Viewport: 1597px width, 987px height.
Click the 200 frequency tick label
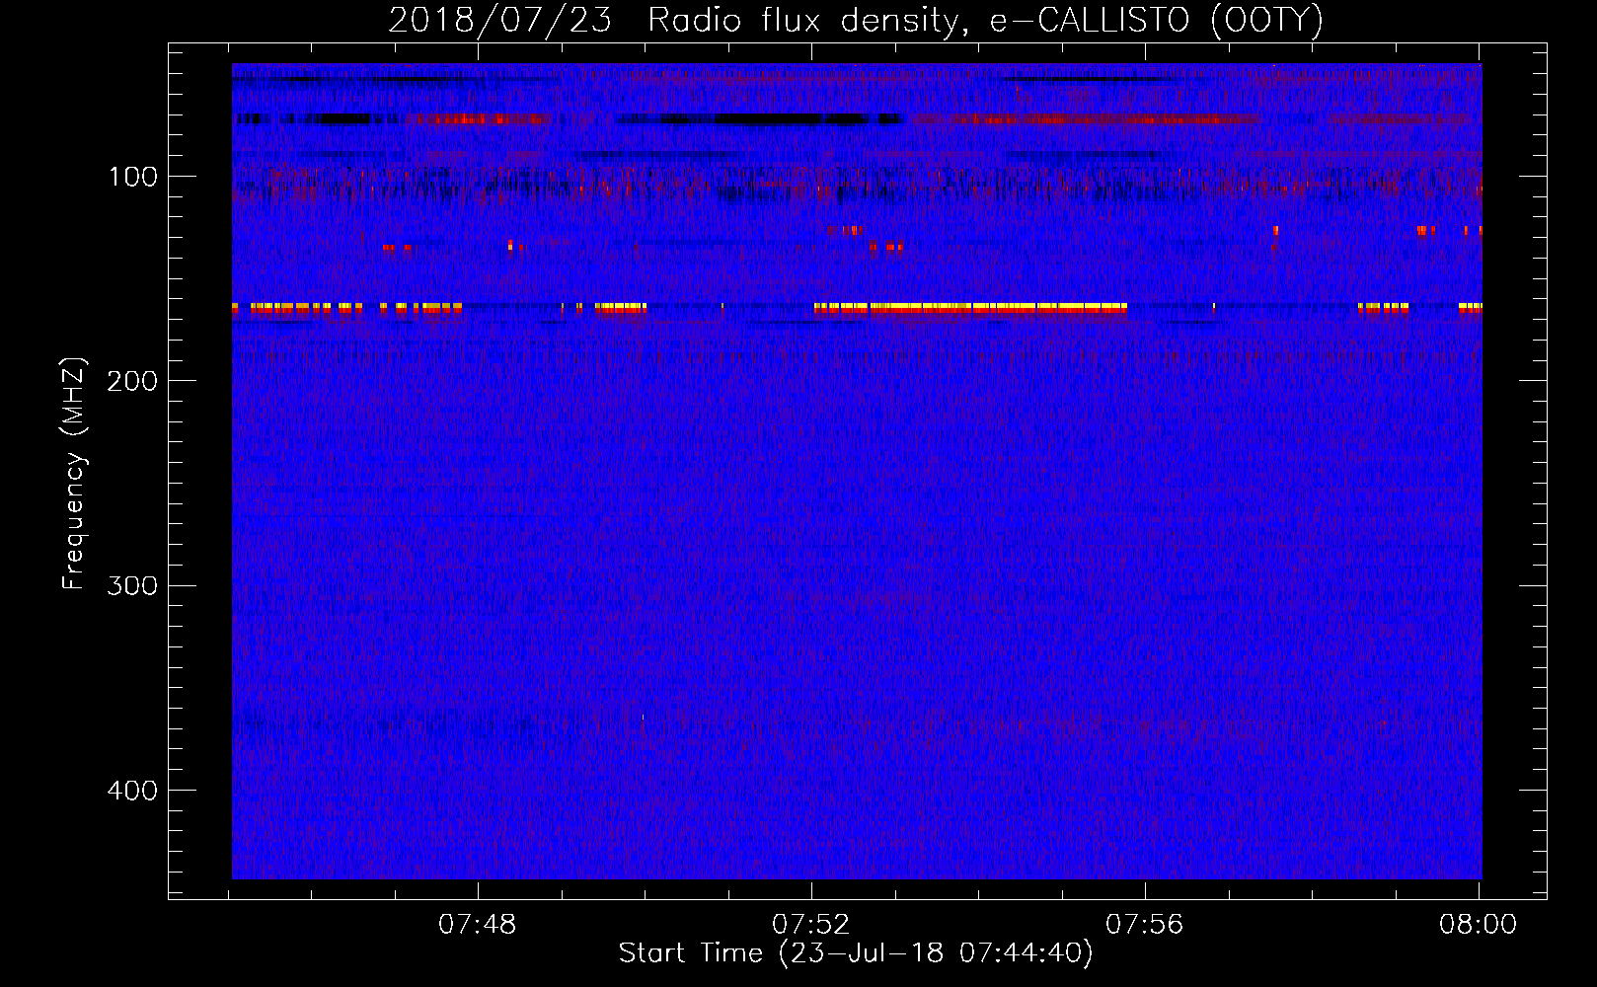point(133,382)
